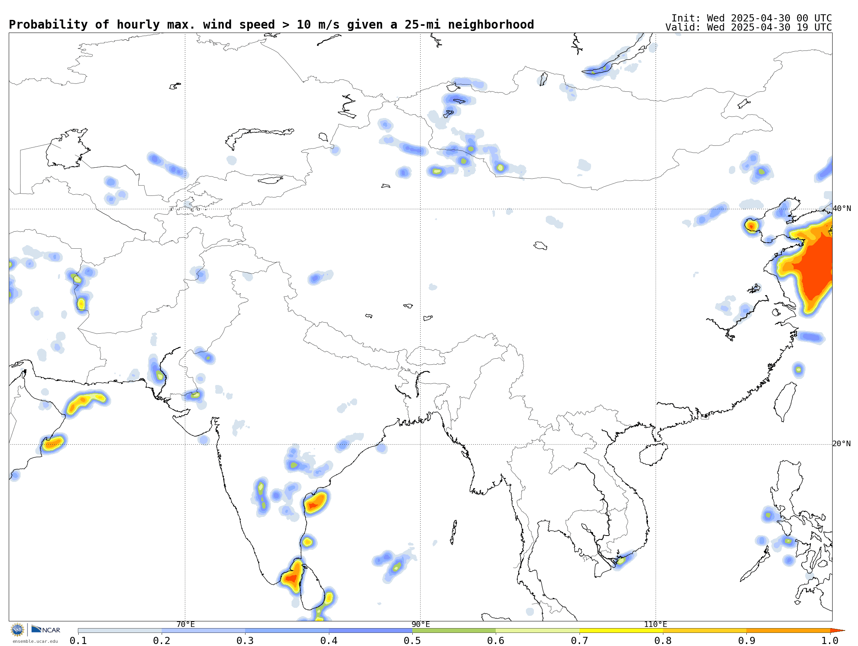The image size is (858, 646).
Task: Click the Taiwan island outline
Action: [785, 402]
